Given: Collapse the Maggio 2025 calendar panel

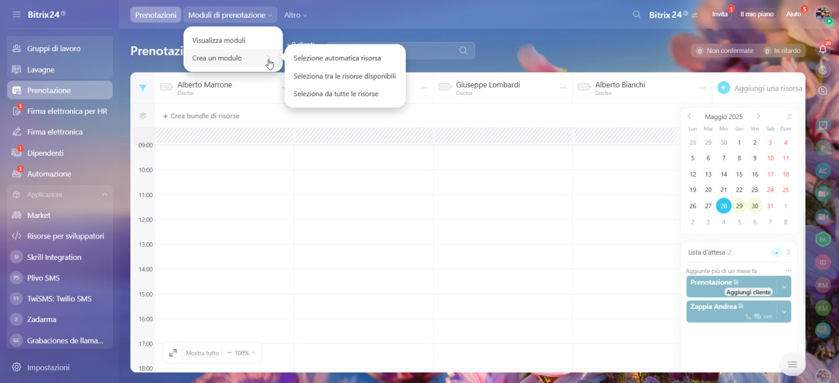Looking at the screenshot, I should tap(789, 117).
